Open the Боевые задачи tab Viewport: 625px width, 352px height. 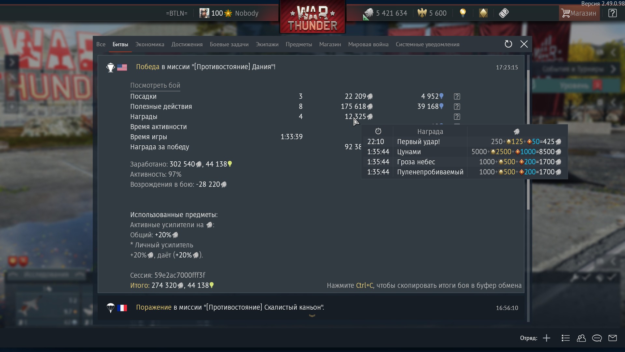click(229, 44)
